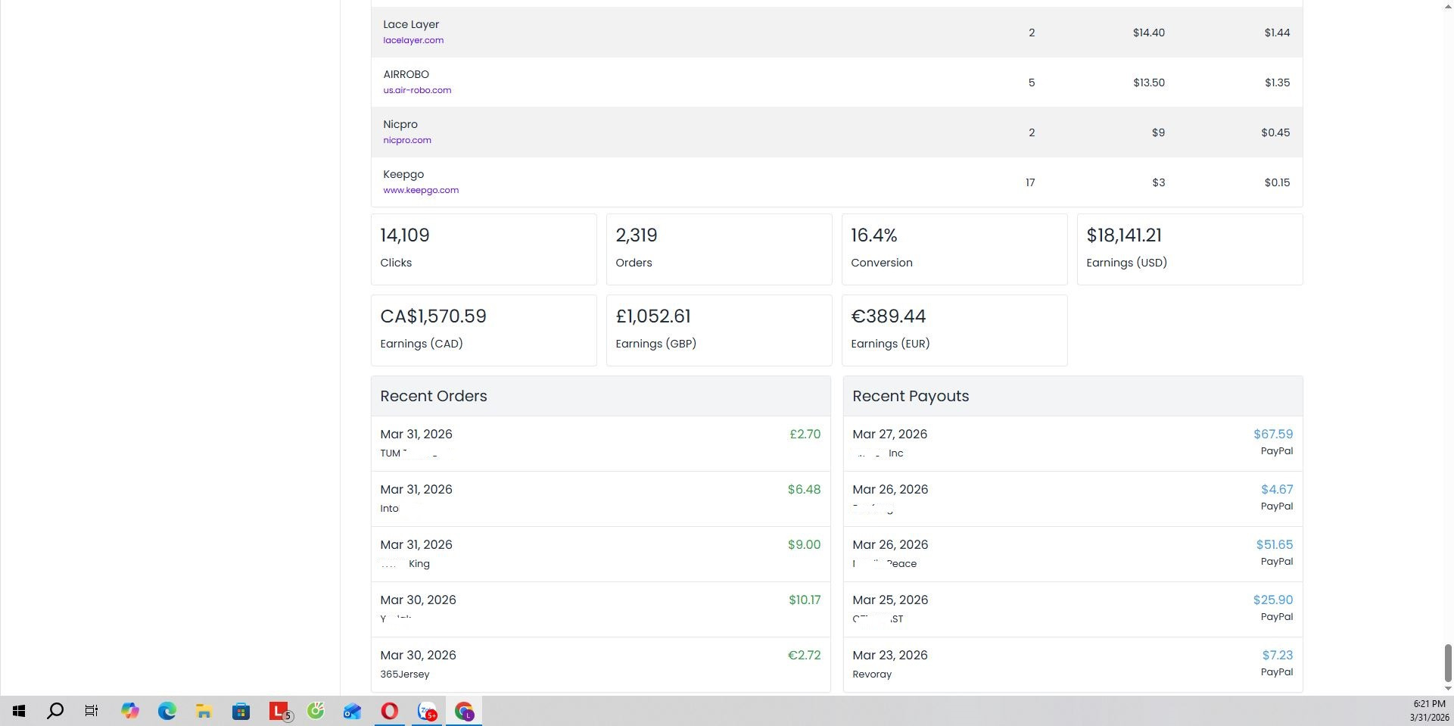The image size is (1454, 726).
Task: Launch Copilot from the taskbar
Action: [x=129, y=711]
